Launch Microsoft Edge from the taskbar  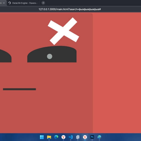pos(56,137)
